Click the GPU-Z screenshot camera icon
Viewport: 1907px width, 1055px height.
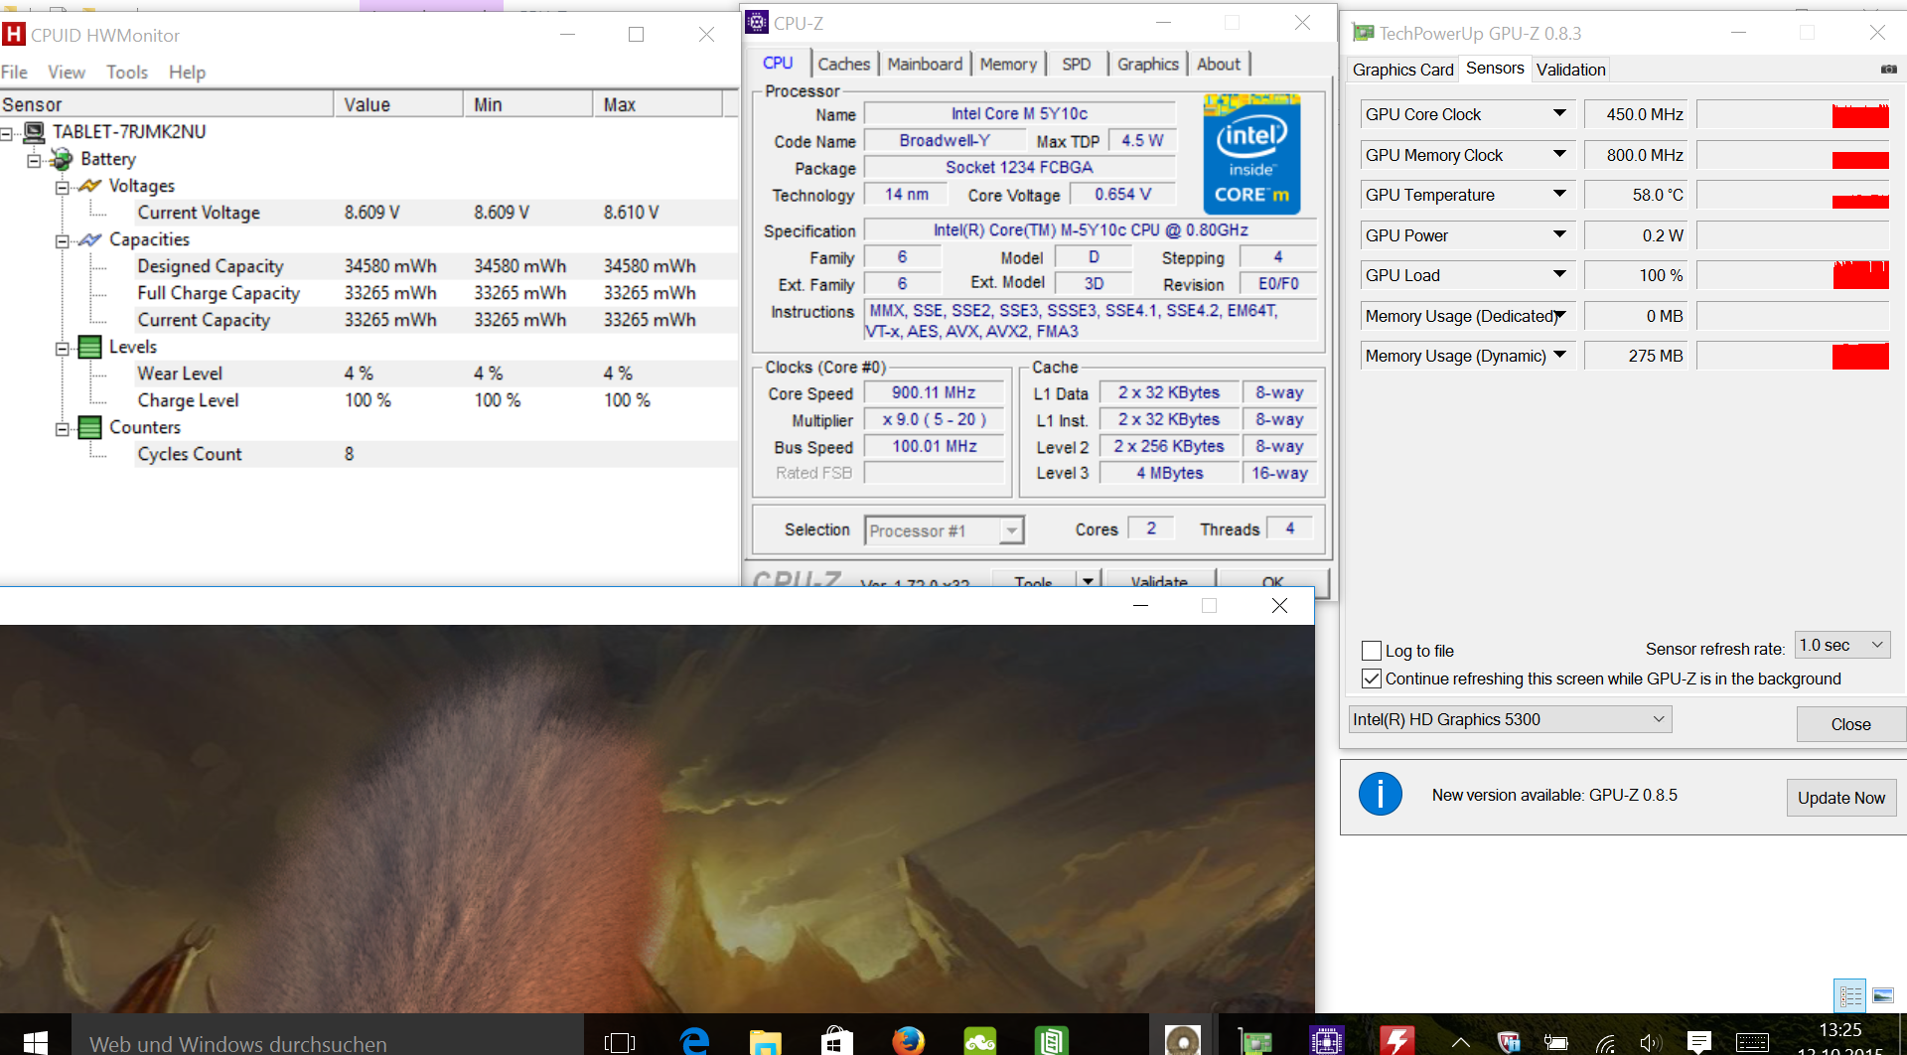[1888, 70]
